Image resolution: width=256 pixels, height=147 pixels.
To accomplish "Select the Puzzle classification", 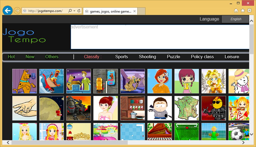I will pos(173,57).
